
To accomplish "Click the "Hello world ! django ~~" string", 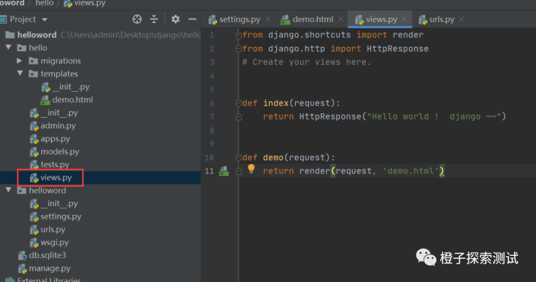I will coord(434,117).
